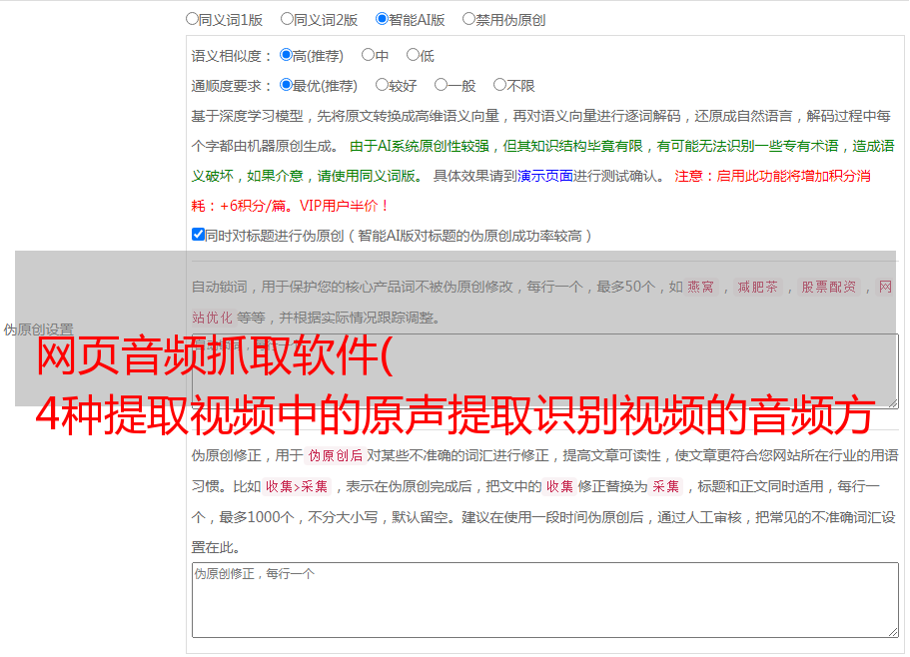Click the 减肥茶 example keyword
The height and width of the screenshot is (657, 910).
(757, 287)
